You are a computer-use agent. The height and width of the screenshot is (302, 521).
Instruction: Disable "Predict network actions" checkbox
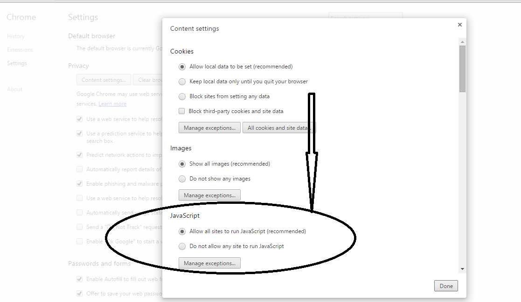tap(80, 154)
